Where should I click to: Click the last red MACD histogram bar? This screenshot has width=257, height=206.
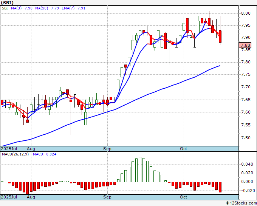tap(220, 187)
